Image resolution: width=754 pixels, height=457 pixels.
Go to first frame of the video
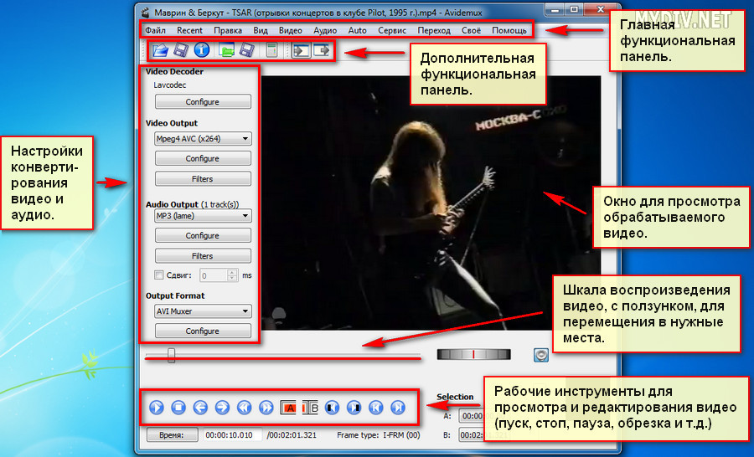(x=375, y=408)
